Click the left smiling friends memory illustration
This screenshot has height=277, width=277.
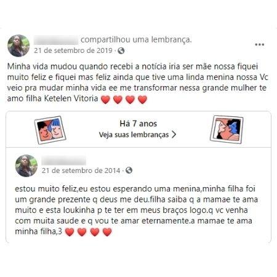50,130
